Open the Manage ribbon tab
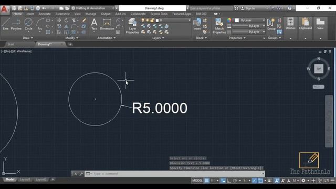The height and width of the screenshot is (189, 336). 91,14
